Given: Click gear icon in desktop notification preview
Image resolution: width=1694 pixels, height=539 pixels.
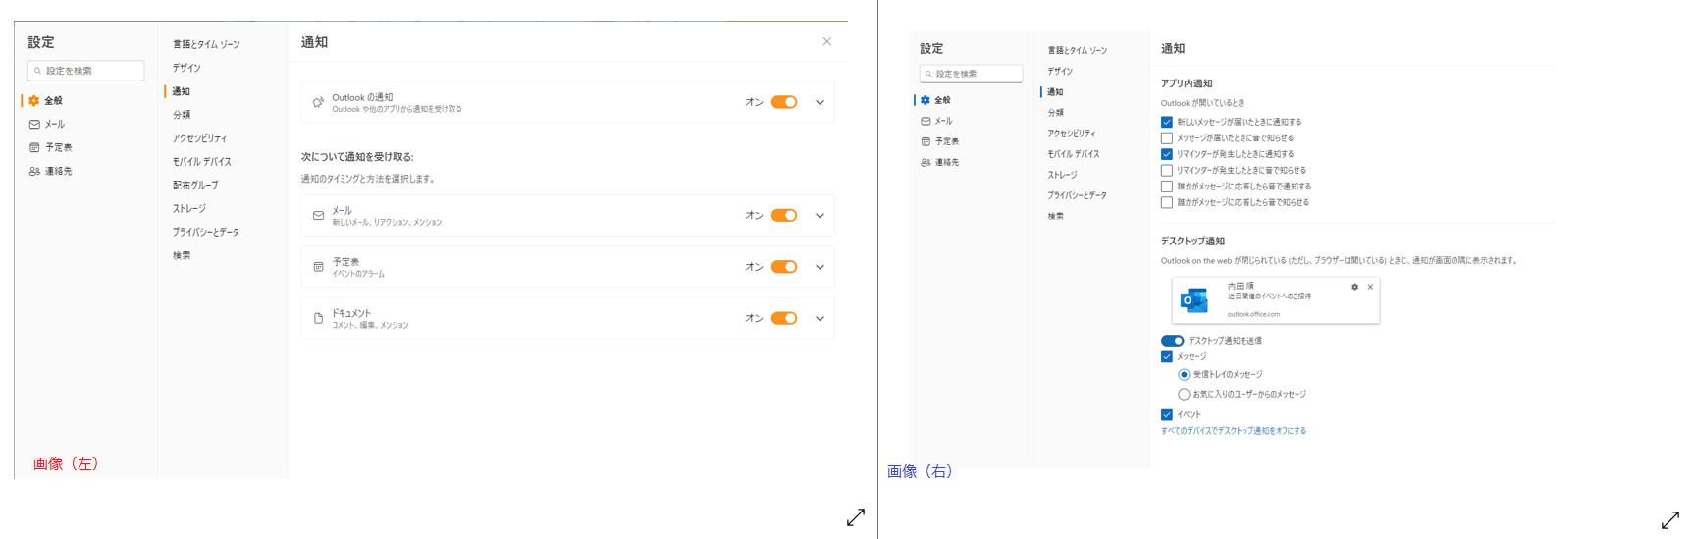Looking at the screenshot, I should pos(1355,288).
